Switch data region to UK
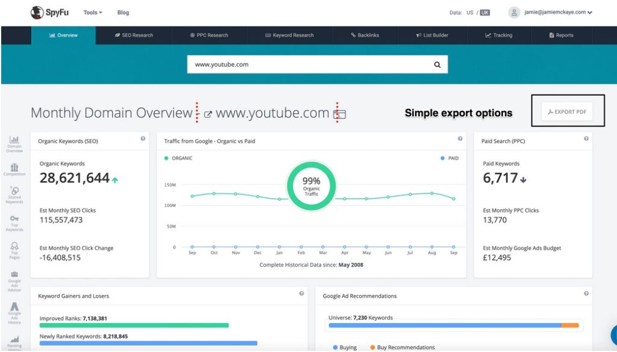The width and height of the screenshot is (617, 352). tap(485, 13)
